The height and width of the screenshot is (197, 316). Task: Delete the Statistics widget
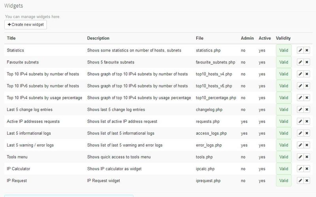click(x=307, y=50)
